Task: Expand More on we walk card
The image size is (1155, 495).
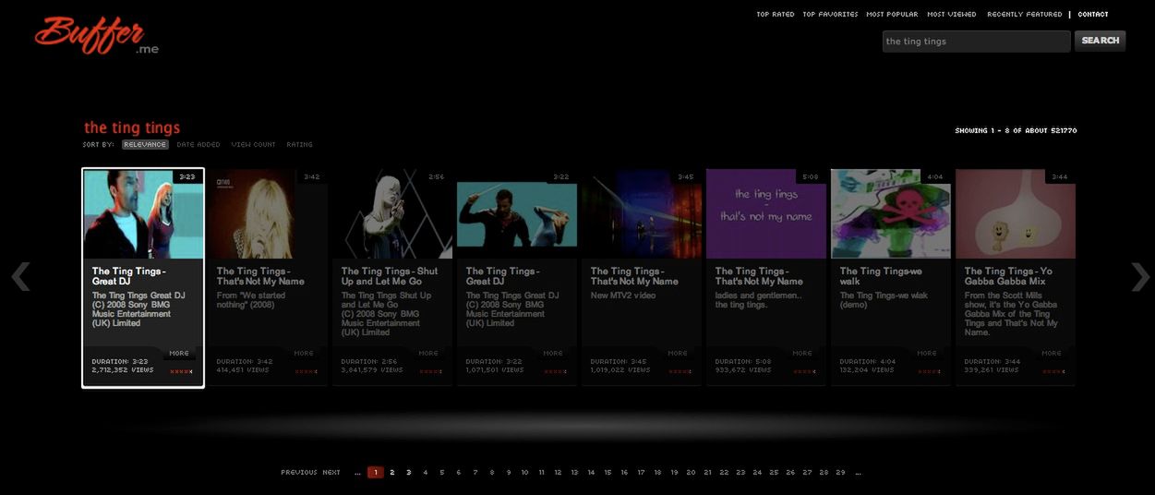Action: tap(927, 353)
